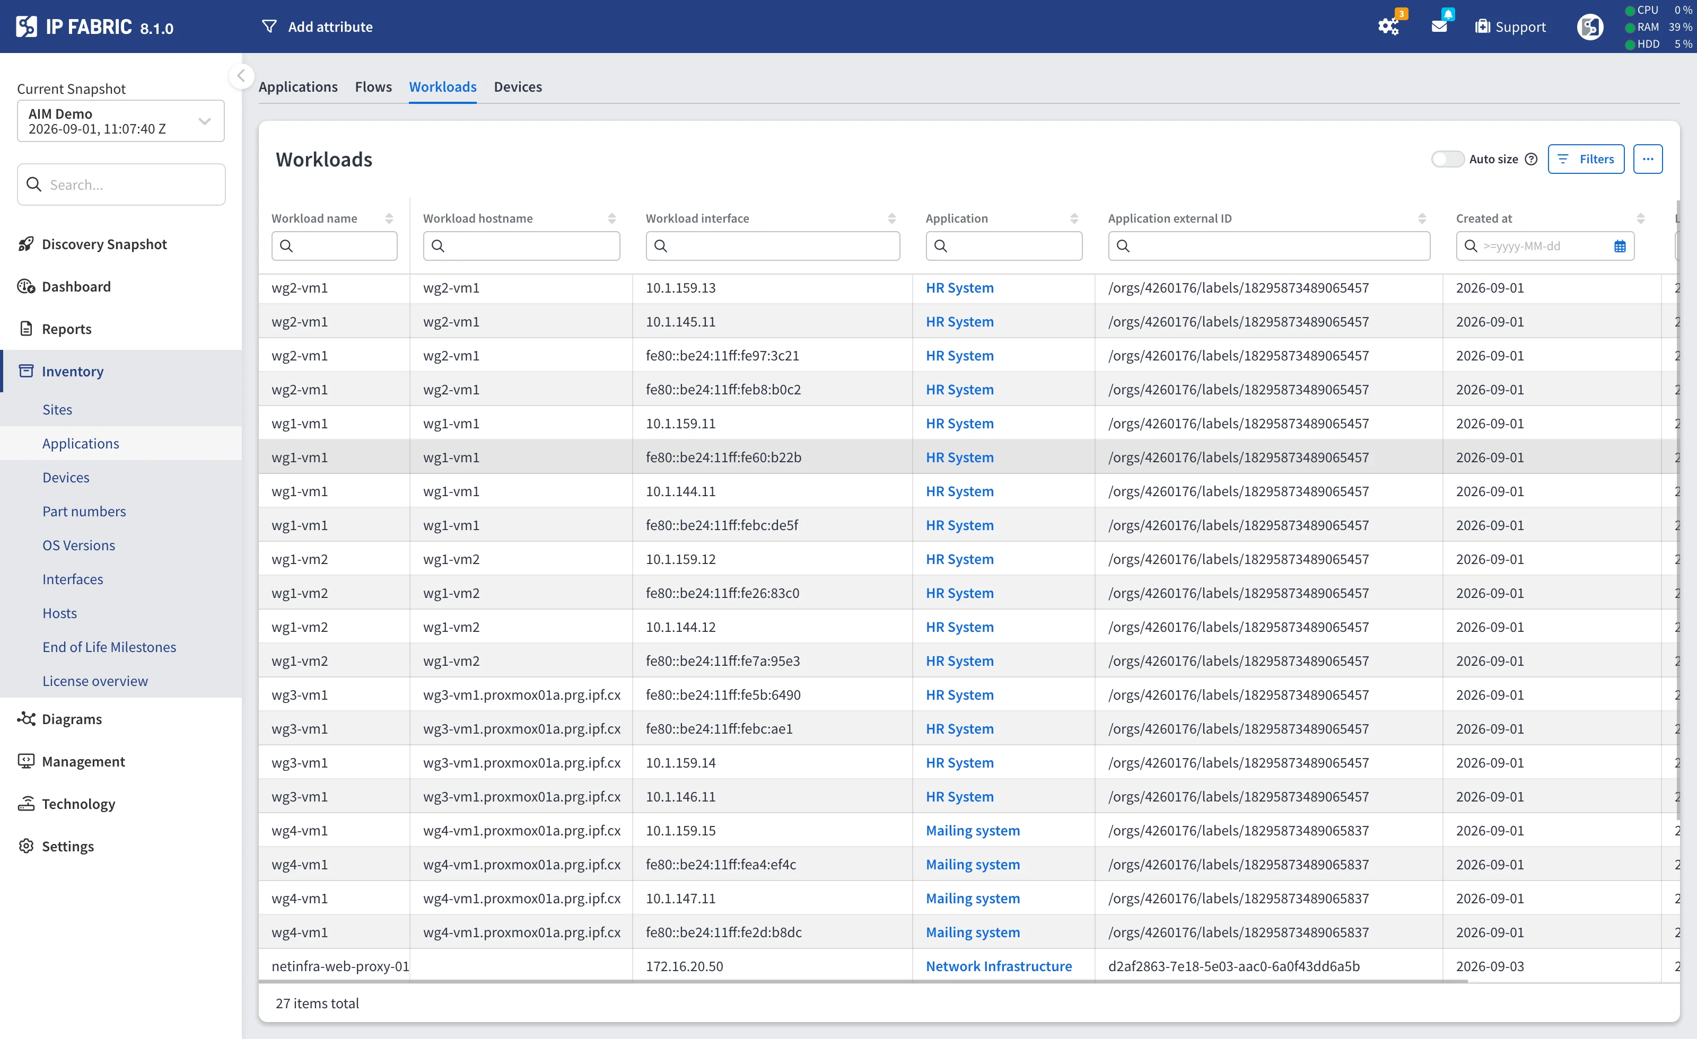
Task: Open OS Versions in the sidebar
Action: (78, 545)
